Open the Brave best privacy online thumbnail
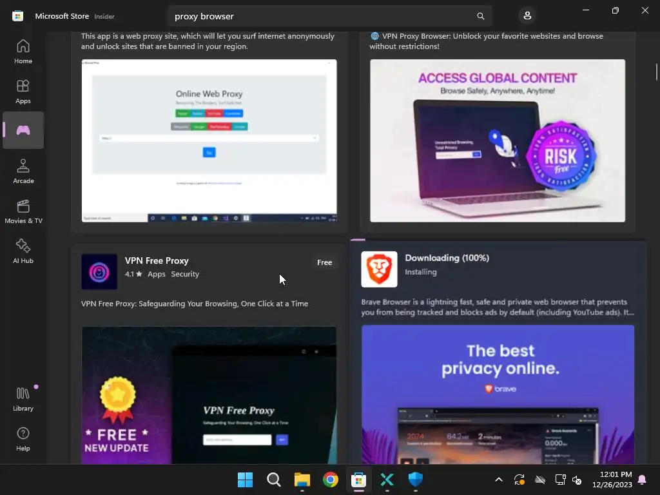The width and height of the screenshot is (660, 495). (x=498, y=394)
